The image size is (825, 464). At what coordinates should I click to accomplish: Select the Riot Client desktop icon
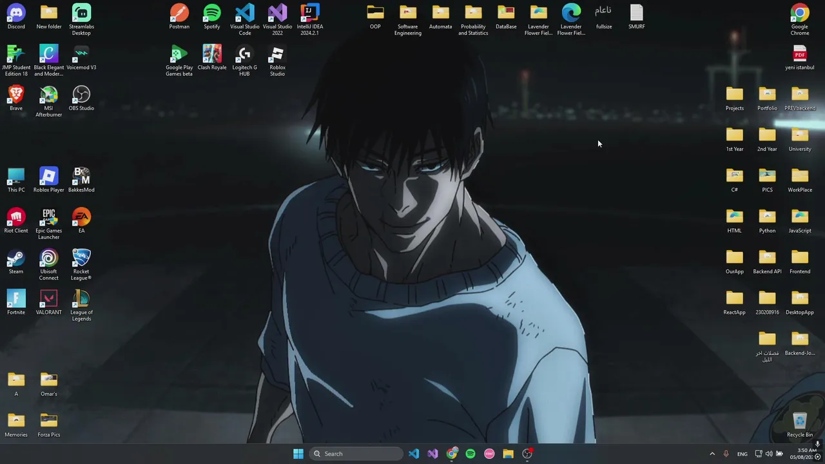[x=16, y=221]
